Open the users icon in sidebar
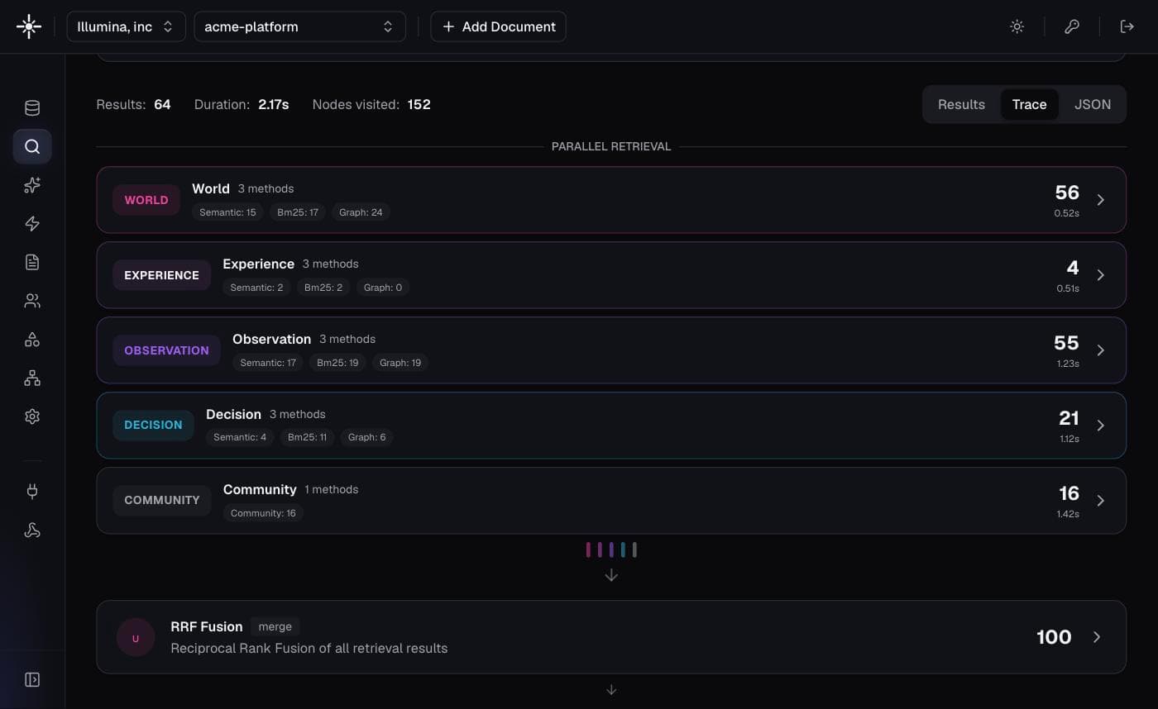 pyautogui.click(x=32, y=301)
